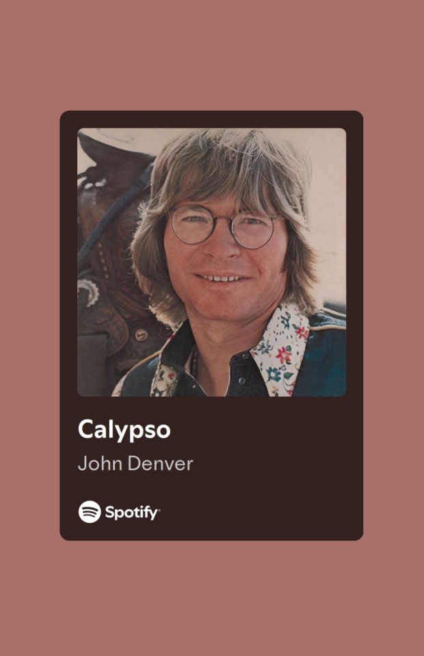Viewport: 424px width, 656px height.
Task: Click the letter C in Calypso
Action: tap(87, 429)
